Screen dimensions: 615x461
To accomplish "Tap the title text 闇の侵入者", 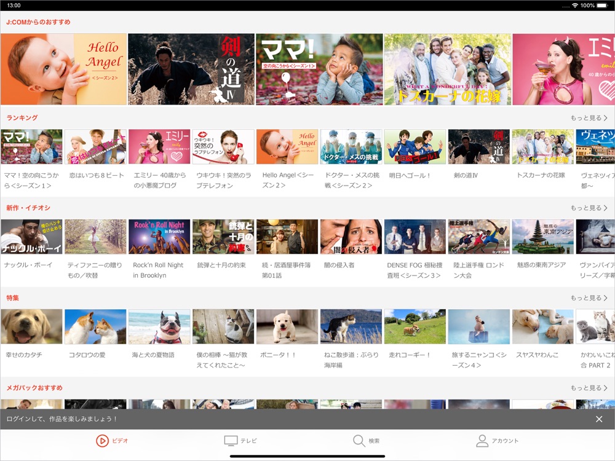I will [x=339, y=265].
